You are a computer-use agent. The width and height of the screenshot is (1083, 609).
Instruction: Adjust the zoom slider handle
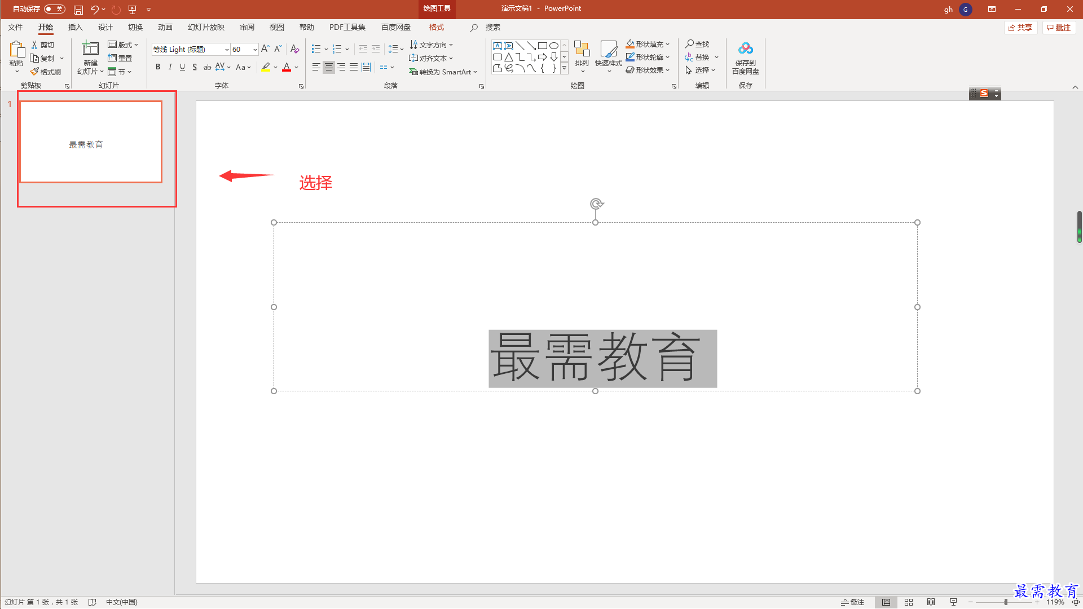coord(1006,602)
